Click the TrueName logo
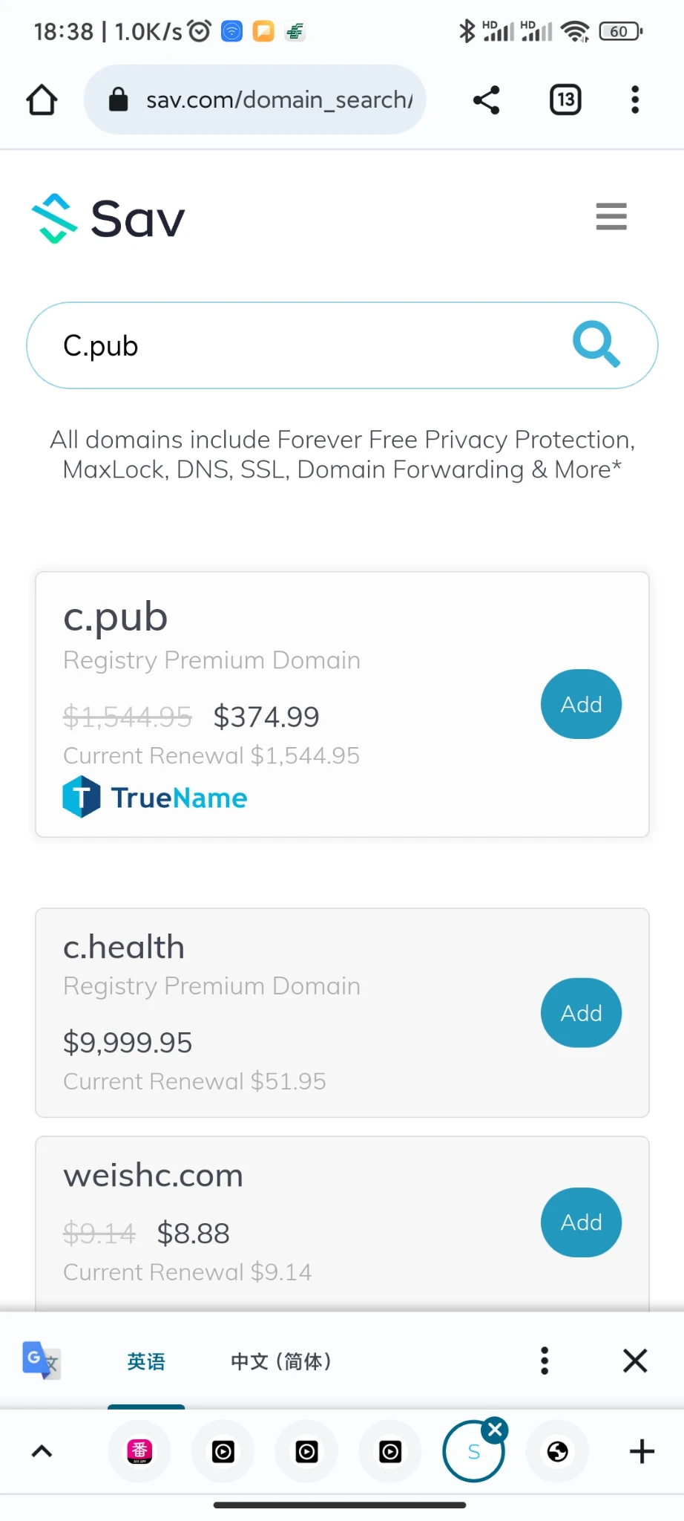 tap(155, 798)
